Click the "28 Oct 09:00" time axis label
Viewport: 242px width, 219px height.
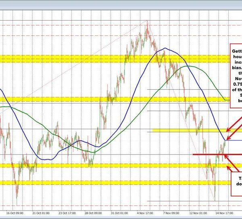point(93,213)
